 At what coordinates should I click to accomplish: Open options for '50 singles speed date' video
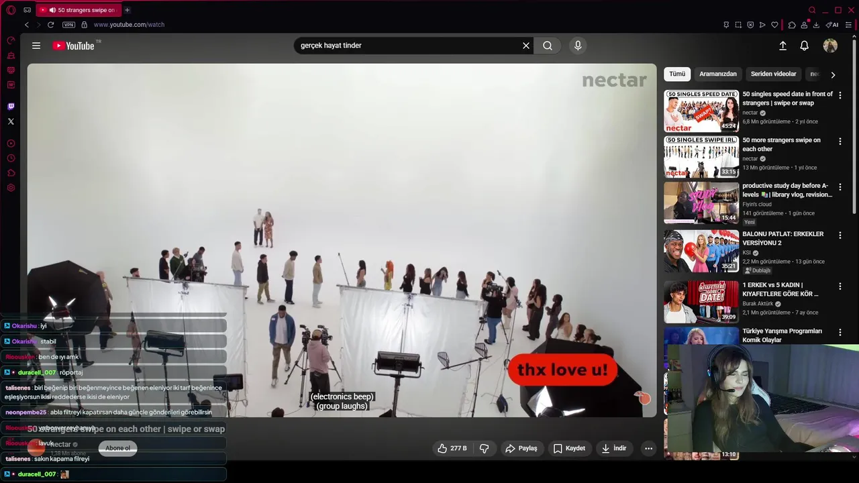(x=840, y=95)
